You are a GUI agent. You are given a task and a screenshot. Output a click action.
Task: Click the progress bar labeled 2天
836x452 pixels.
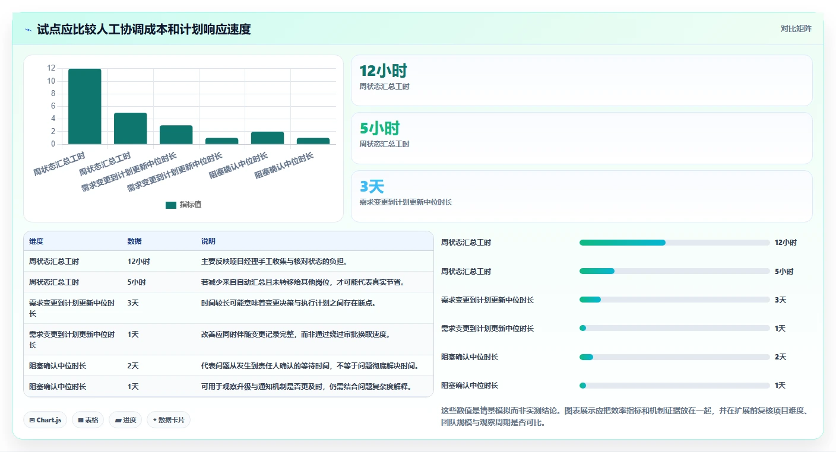coord(674,357)
